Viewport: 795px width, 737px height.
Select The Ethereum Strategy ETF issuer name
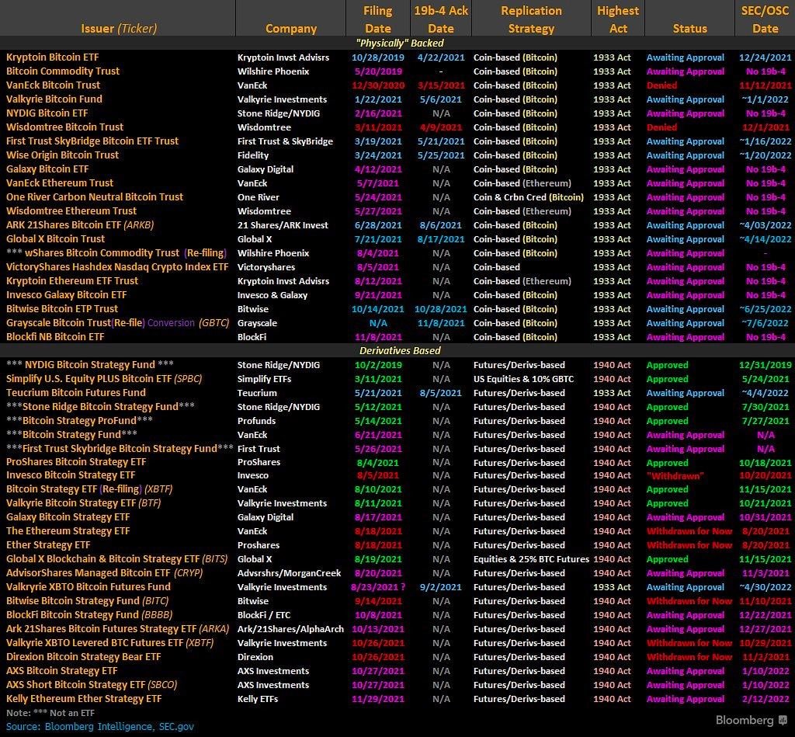tap(68, 530)
